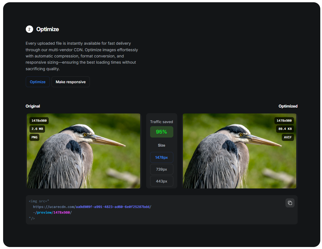322x249 pixels.
Task: Click the 1478x980 badge on original image
Action: click(x=39, y=121)
